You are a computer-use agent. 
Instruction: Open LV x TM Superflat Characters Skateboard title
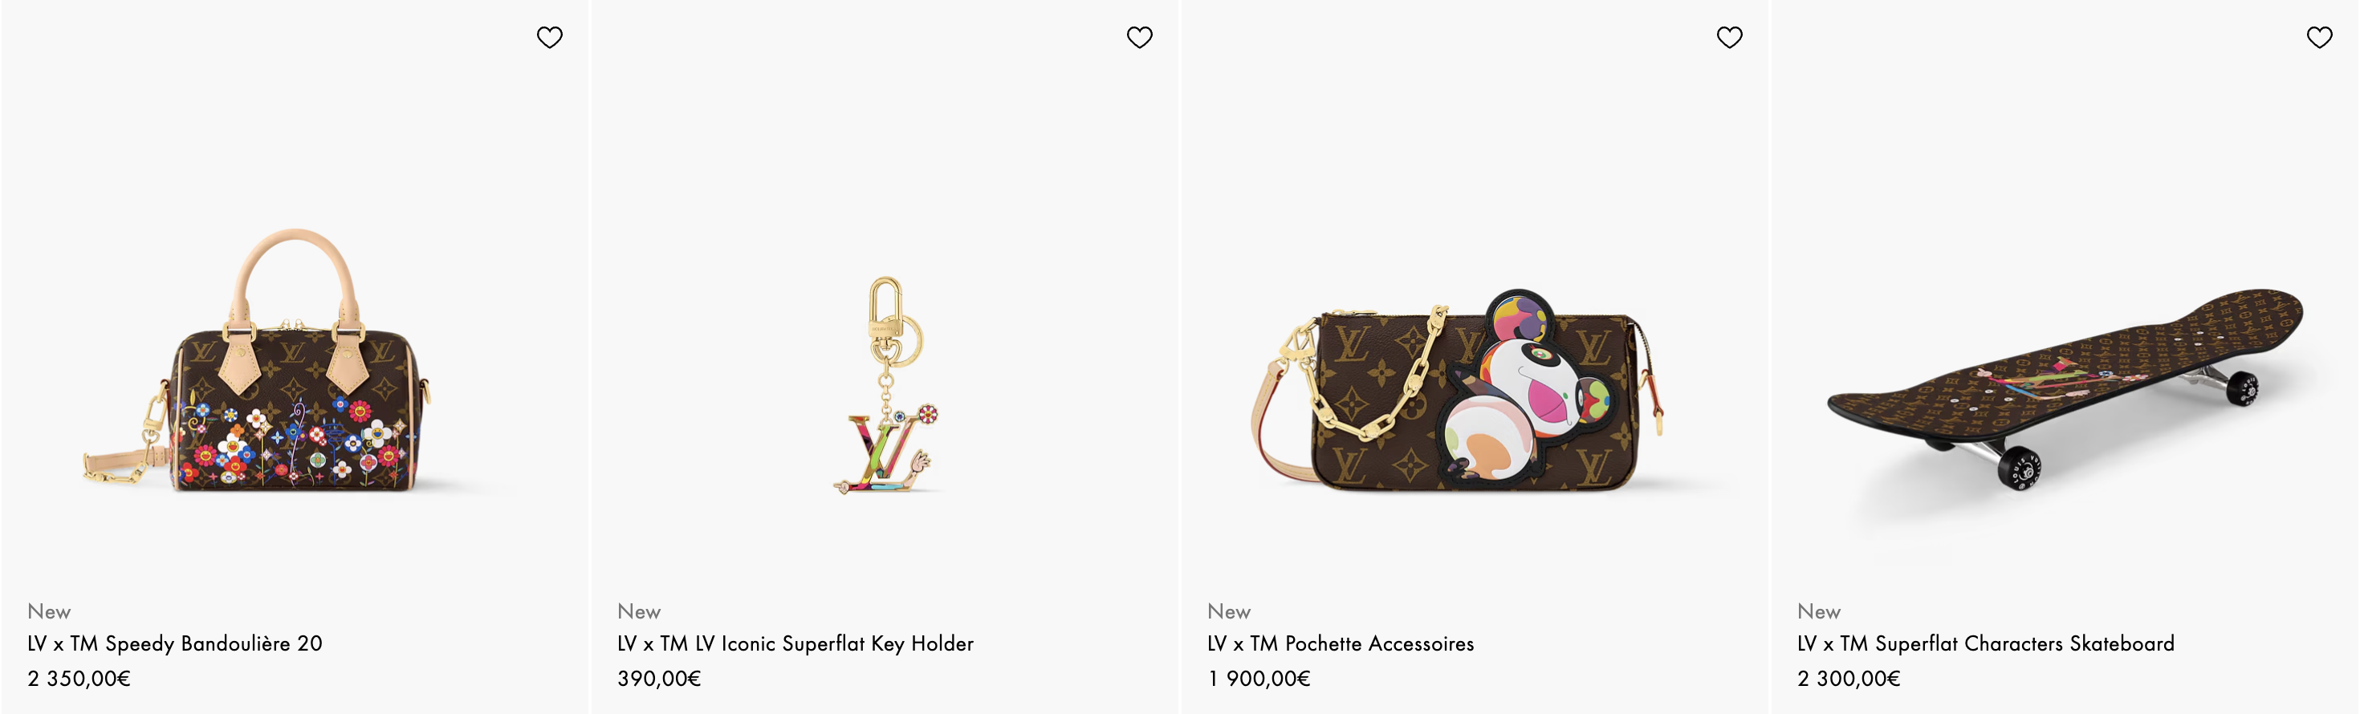(x=1985, y=643)
